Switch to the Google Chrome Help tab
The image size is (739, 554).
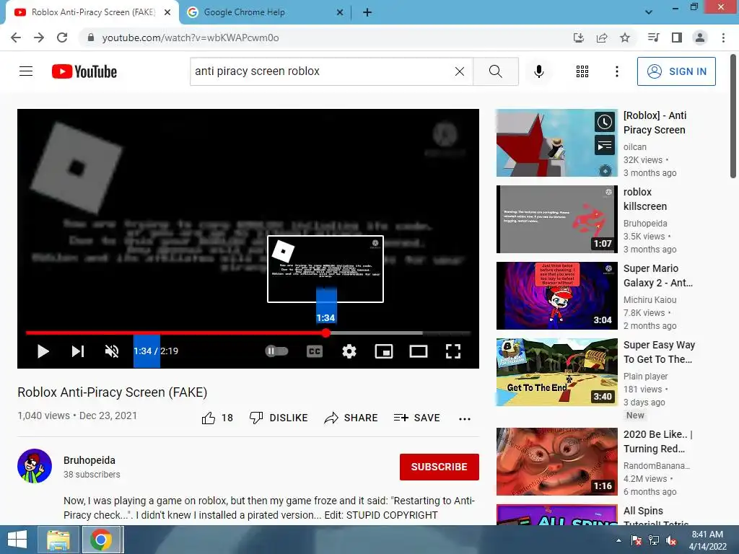[x=266, y=12]
